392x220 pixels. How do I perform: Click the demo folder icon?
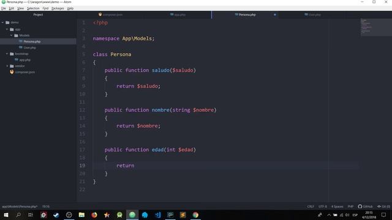click(7, 23)
